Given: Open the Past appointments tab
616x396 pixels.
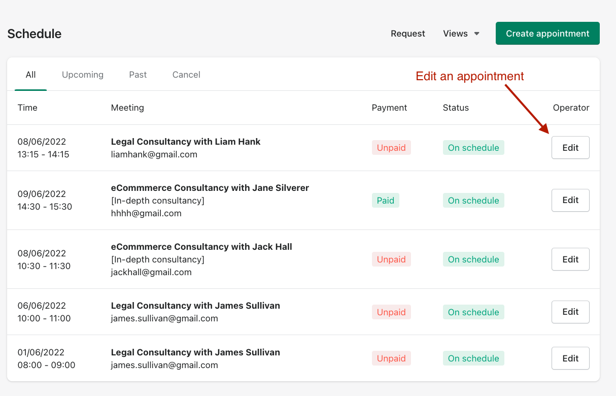Looking at the screenshot, I should [x=138, y=75].
